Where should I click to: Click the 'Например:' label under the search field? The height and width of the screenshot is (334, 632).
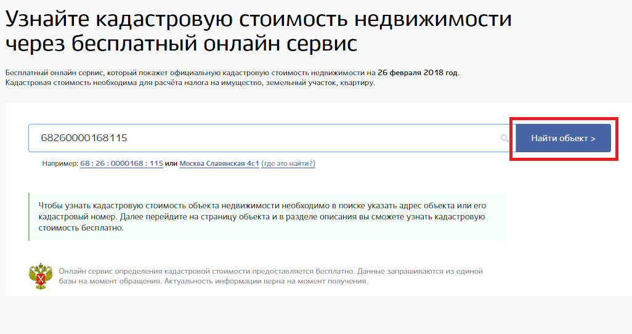pyautogui.click(x=60, y=163)
